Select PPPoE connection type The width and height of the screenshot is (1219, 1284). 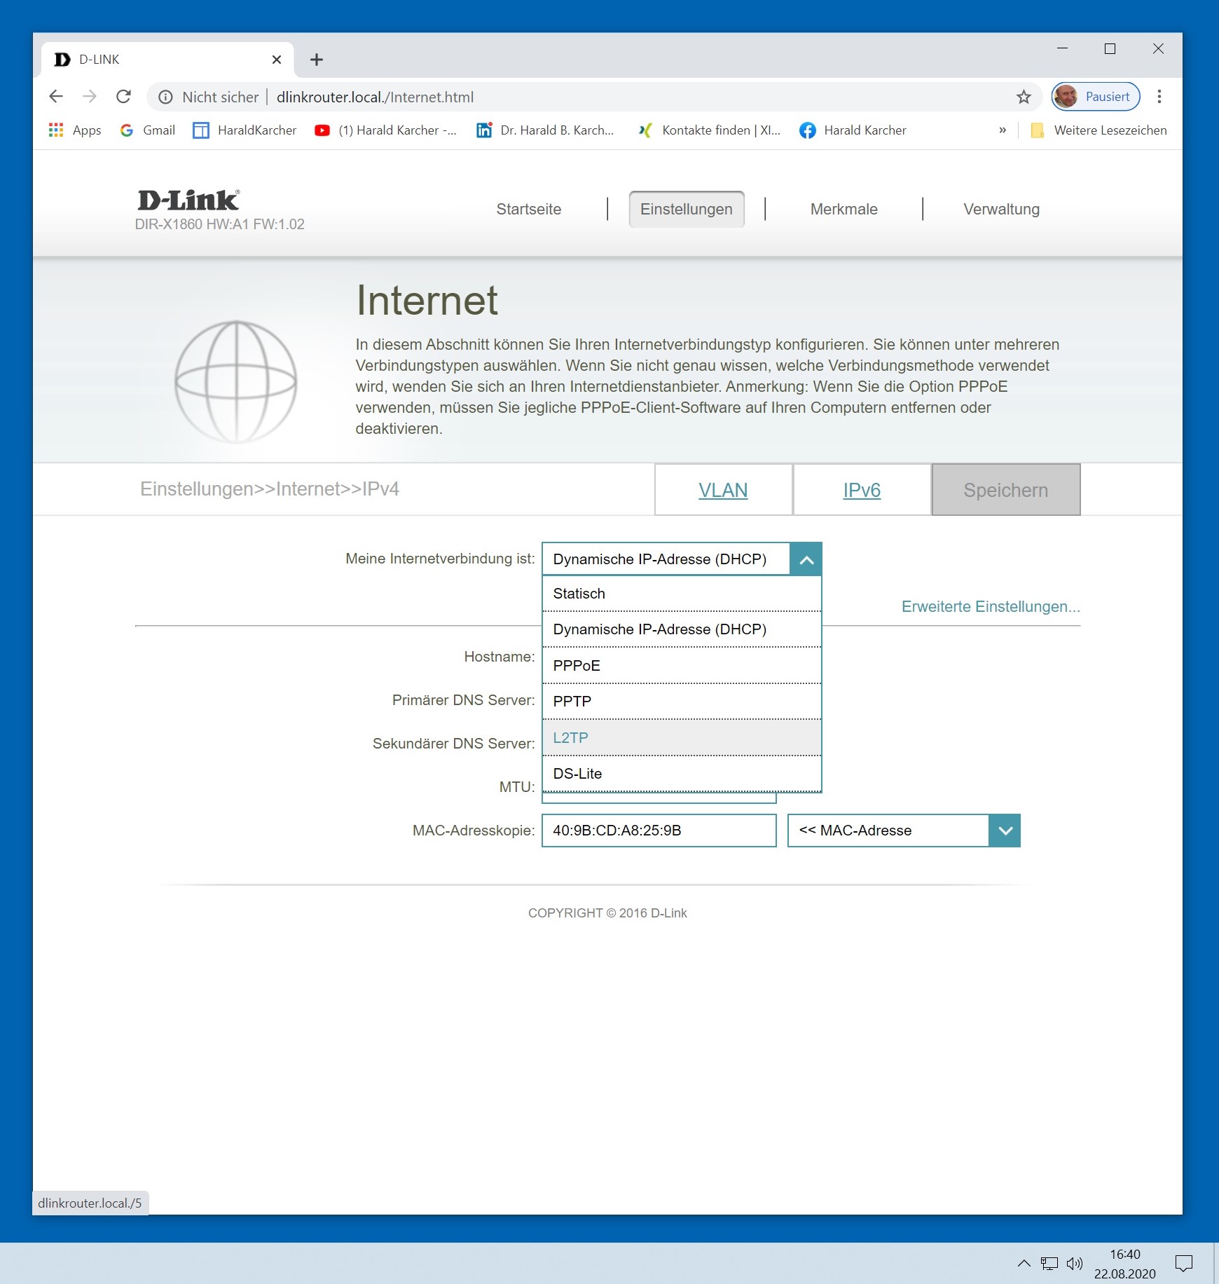pyautogui.click(x=682, y=666)
